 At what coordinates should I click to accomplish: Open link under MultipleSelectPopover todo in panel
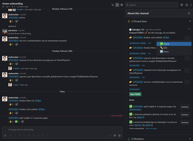pos(143,65)
